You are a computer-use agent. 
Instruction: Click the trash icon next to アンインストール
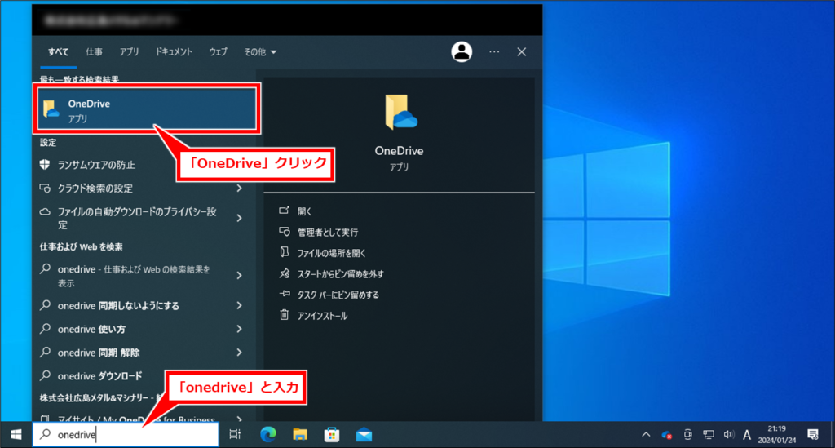pos(285,315)
